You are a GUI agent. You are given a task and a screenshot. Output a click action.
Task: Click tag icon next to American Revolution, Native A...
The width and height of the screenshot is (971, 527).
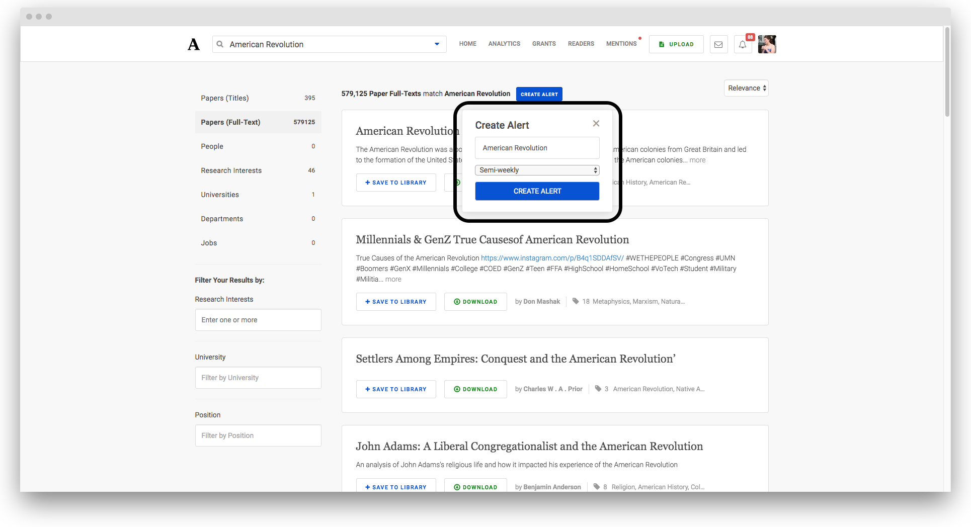pyautogui.click(x=598, y=389)
